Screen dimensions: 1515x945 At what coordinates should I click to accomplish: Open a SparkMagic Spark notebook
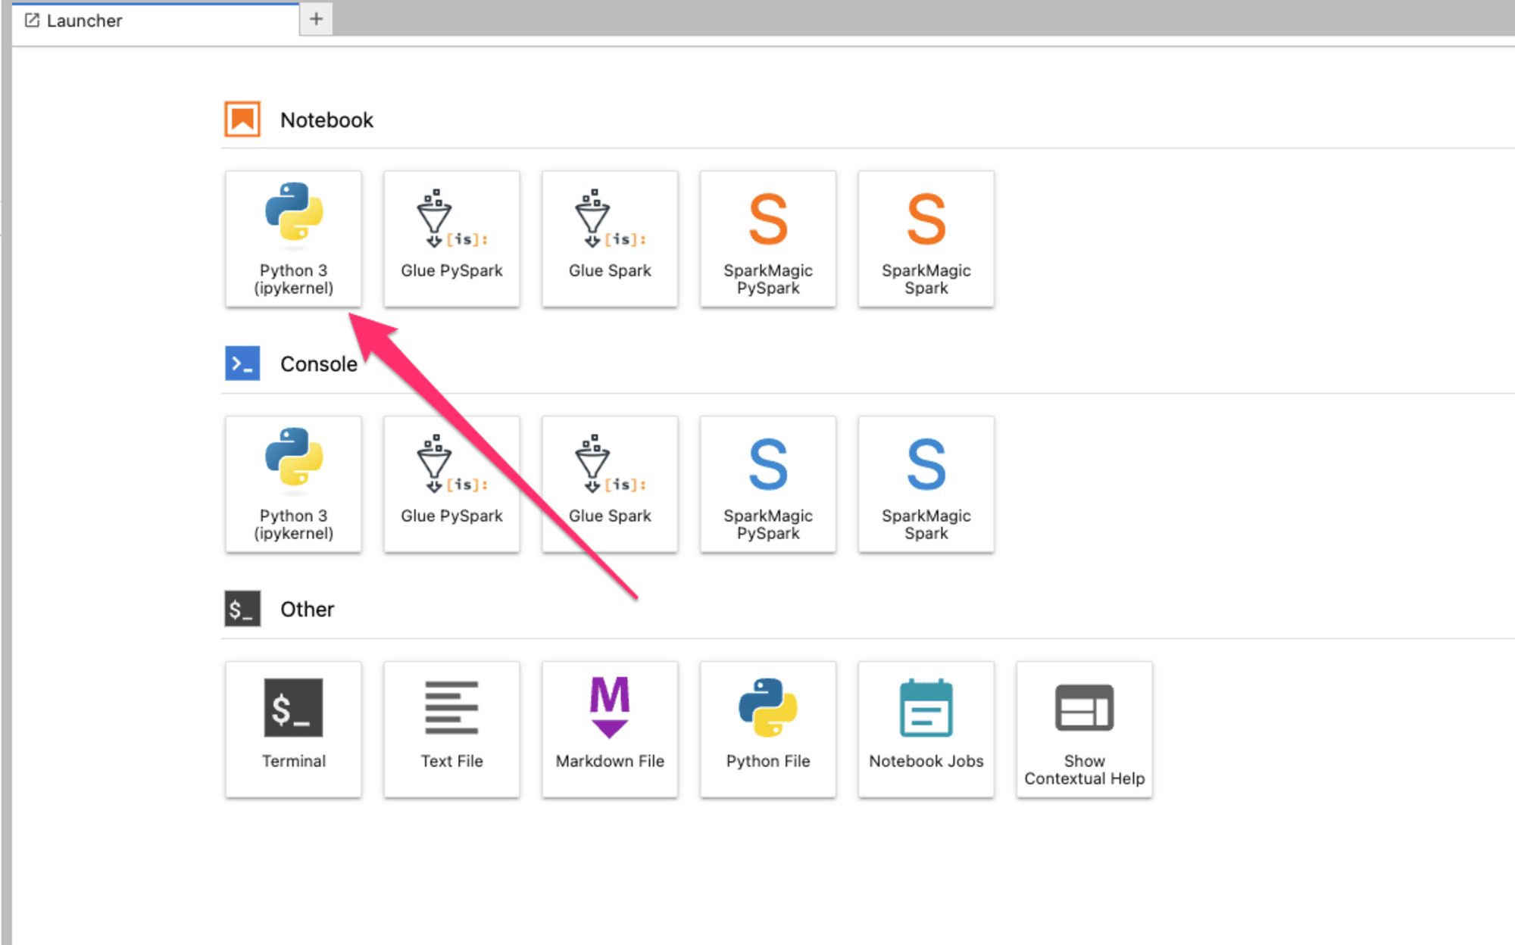pyautogui.click(x=926, y=239)
